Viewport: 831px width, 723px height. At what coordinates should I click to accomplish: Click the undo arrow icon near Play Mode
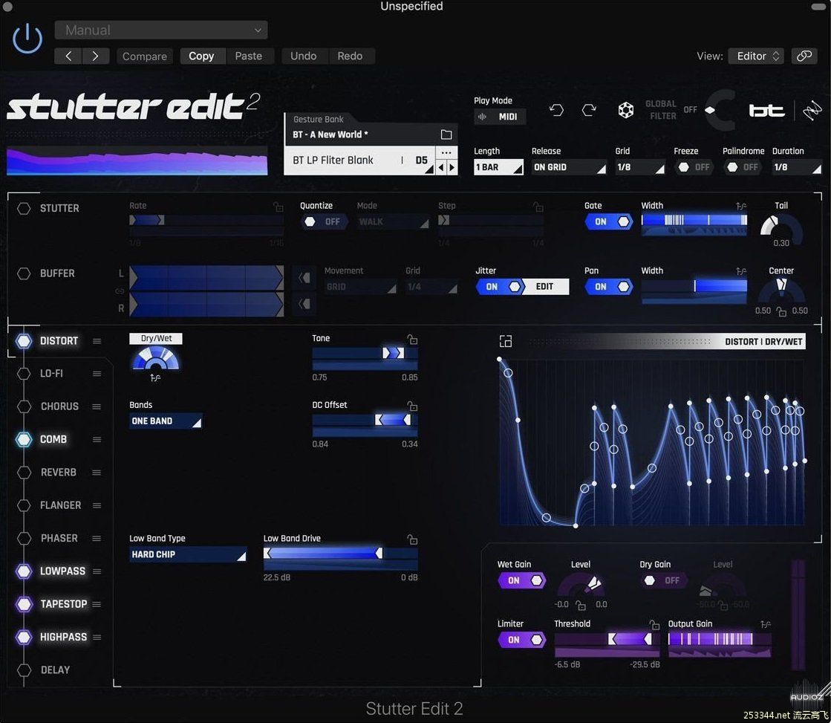pyautogui.click(x=556, y=110)
